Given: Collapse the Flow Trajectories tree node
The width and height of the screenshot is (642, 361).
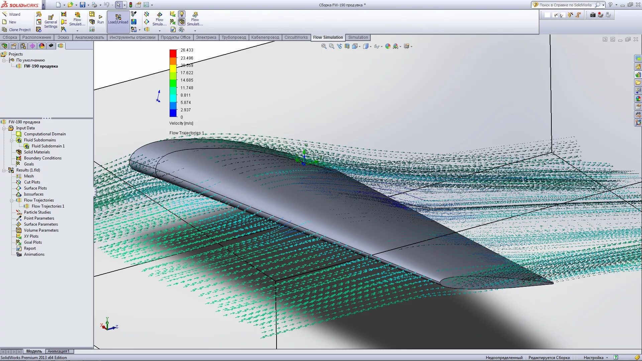Looking at the screenshot, I should 11,200.
